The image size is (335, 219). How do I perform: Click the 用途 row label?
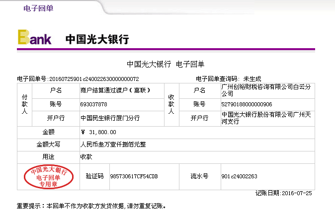[48, 157]
